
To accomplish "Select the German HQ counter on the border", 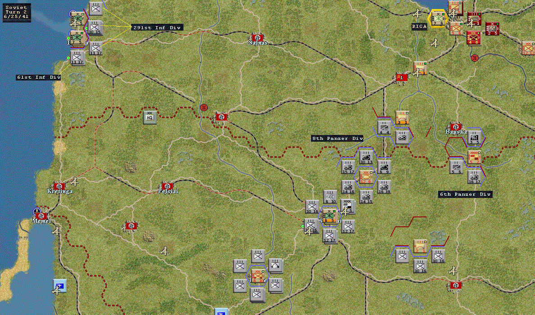I will (x=150, y=117).
